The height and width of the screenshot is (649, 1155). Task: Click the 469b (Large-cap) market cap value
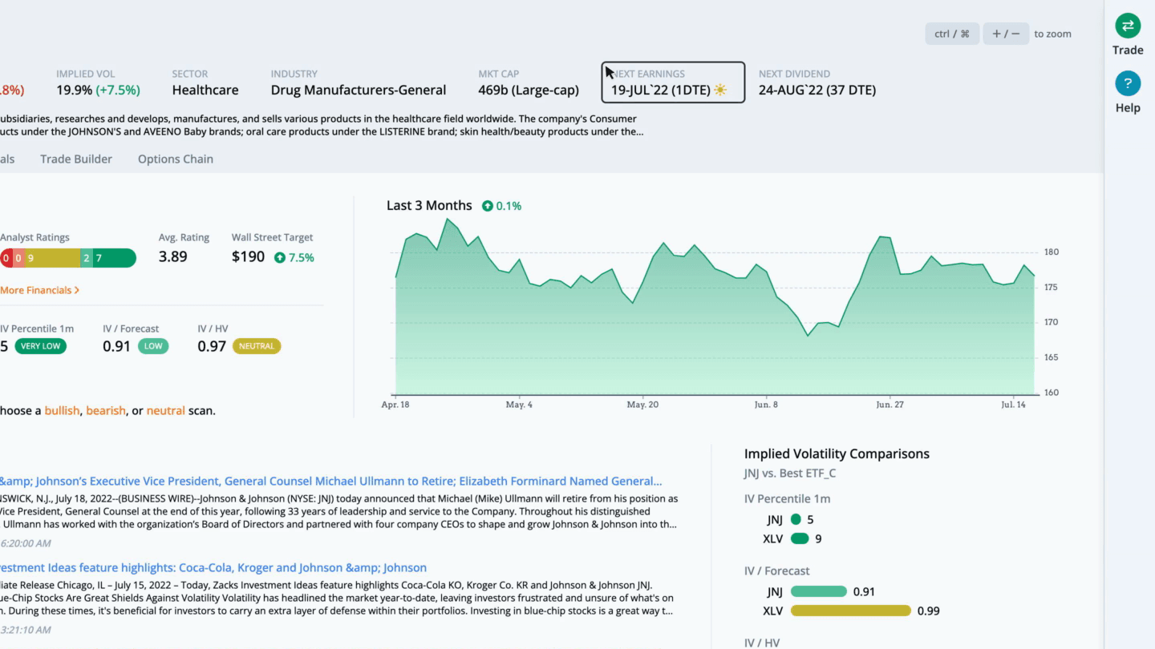[x=529, y=90]
